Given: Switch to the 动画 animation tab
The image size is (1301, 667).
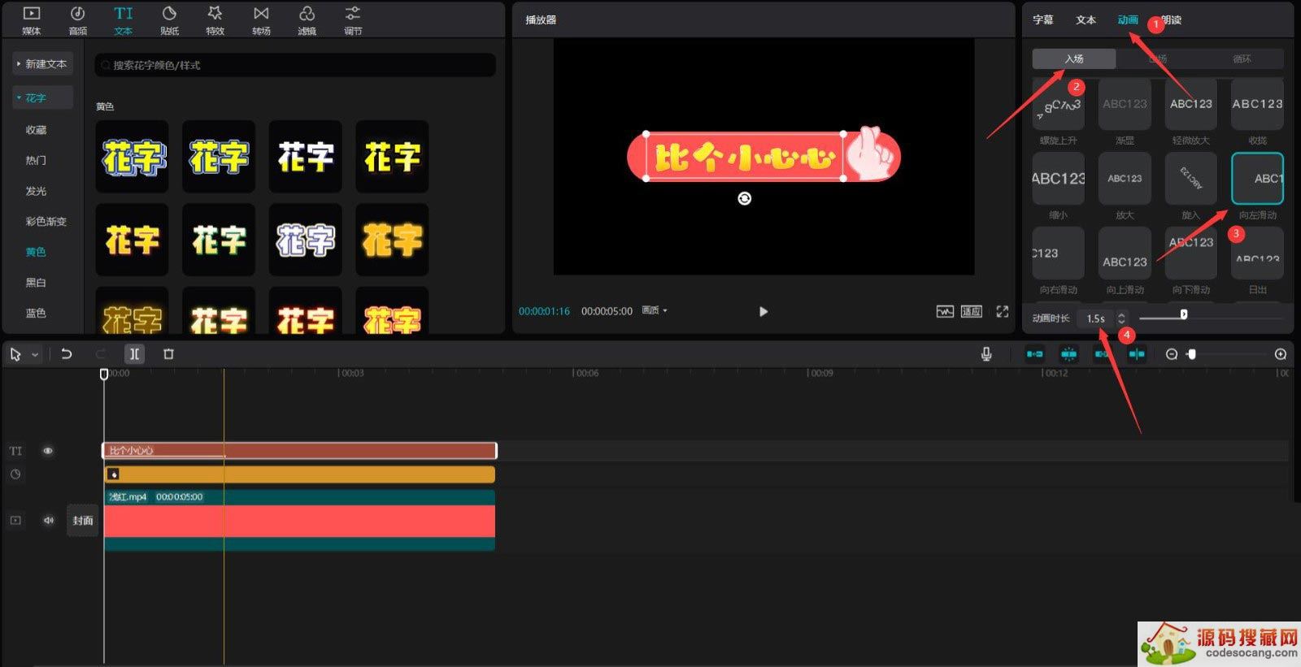Looking at the screenshot, I should click(1127, 20).
